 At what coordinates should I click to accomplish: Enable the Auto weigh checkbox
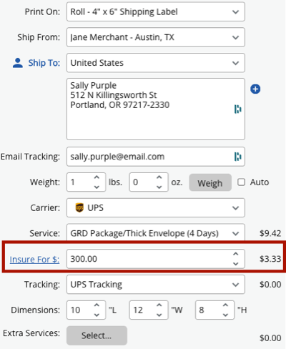coord(241,182)
